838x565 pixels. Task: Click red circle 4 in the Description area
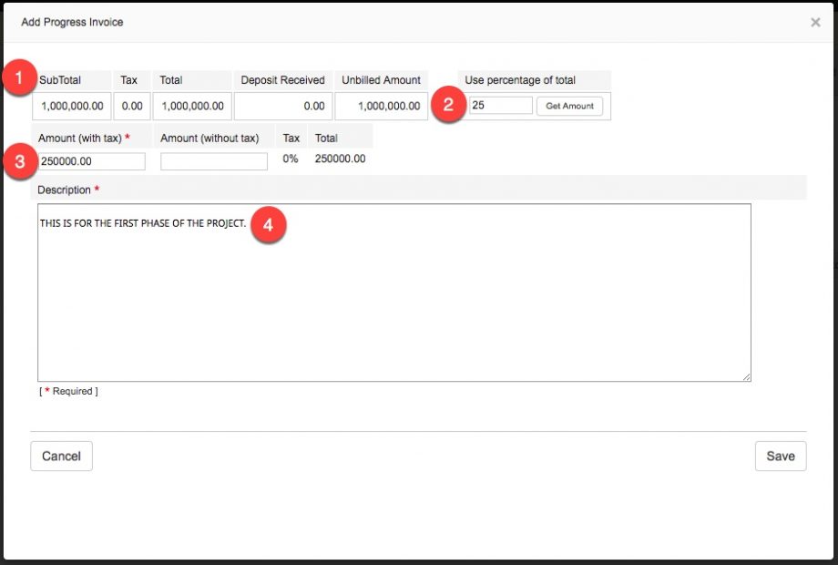(269, 224)
